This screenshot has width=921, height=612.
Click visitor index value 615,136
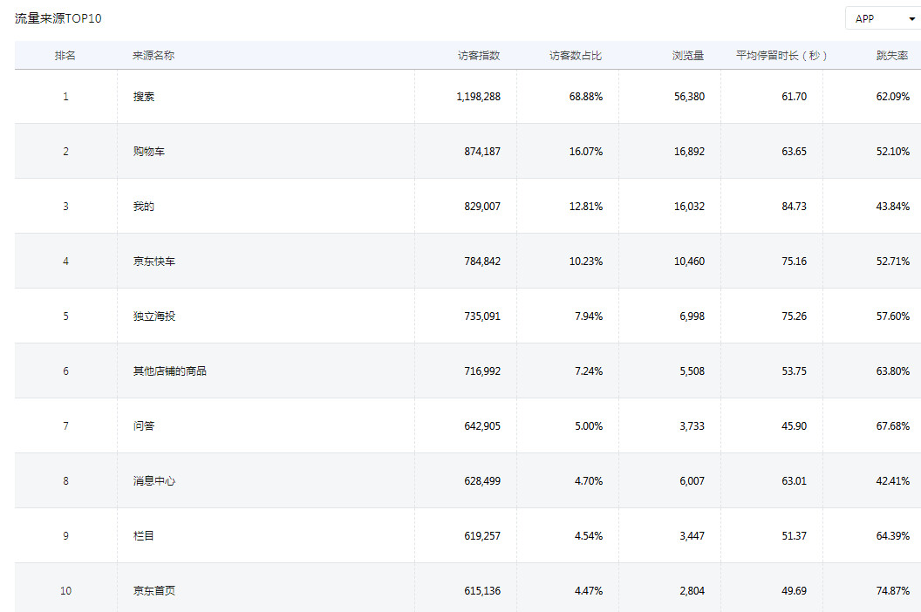coord(482,591)
